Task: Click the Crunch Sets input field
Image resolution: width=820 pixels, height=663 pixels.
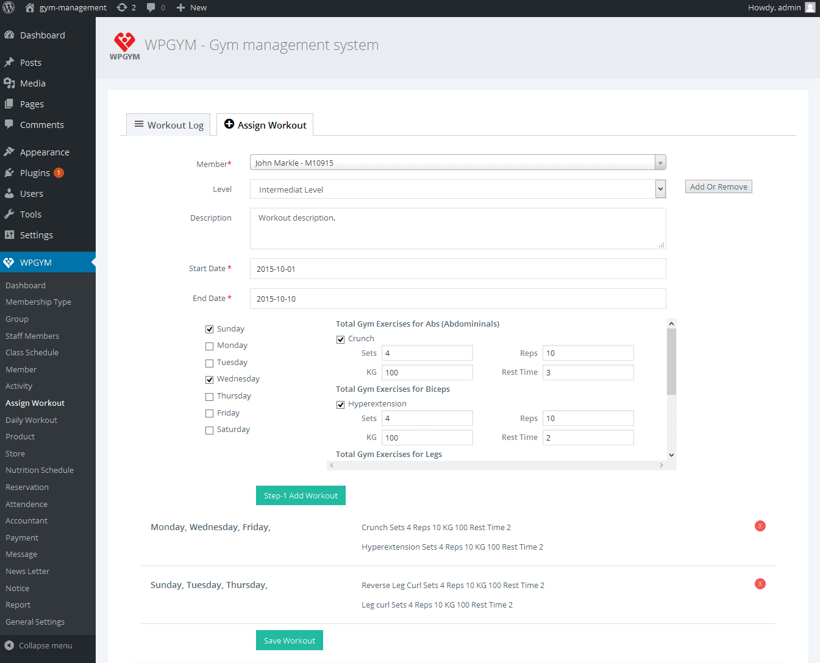Action: click(427, 353)
